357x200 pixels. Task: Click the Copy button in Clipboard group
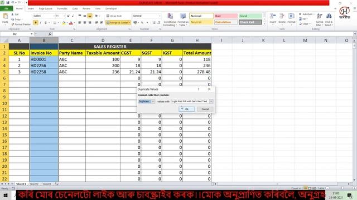[x=17, y=19]
